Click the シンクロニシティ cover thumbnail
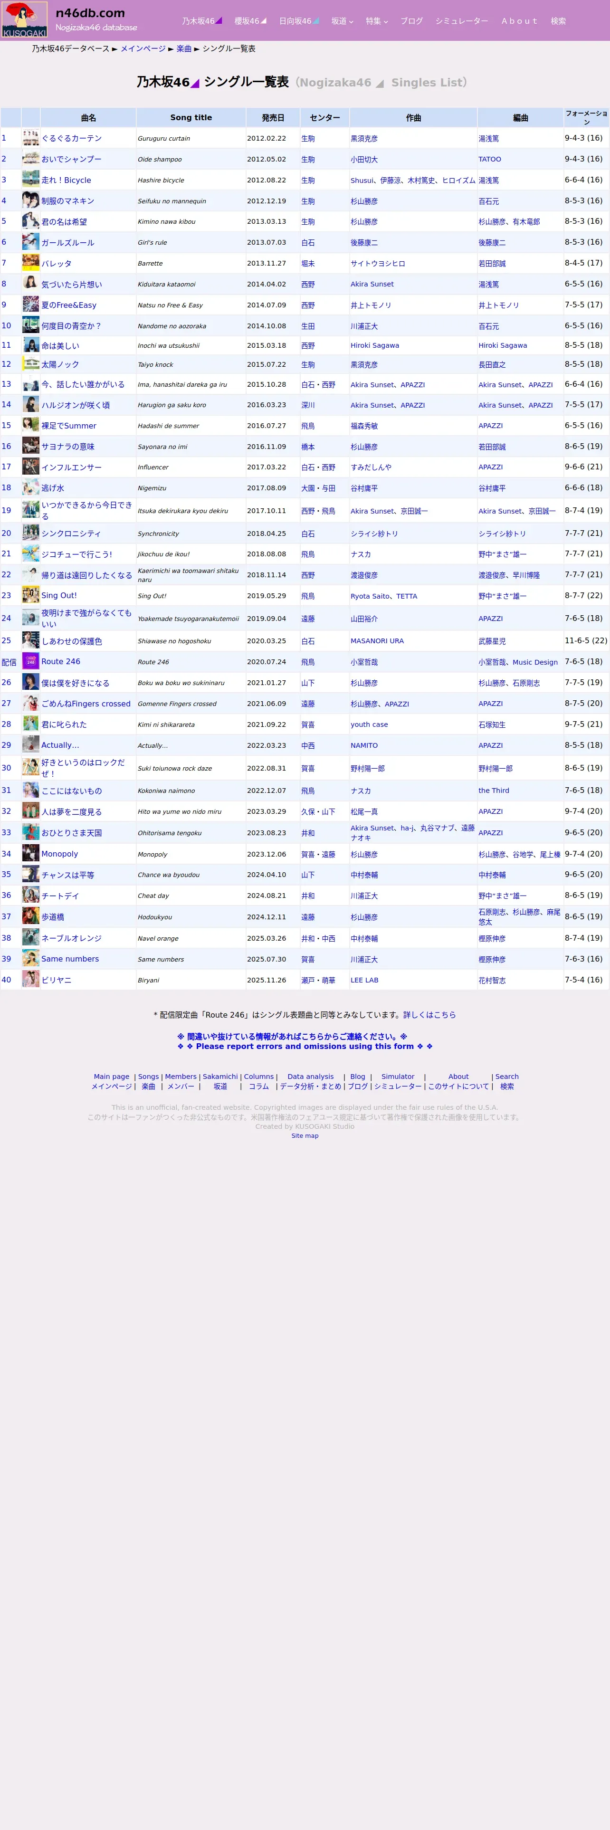Viewport: 610px width, 1830px height. [x=30, y=533]
